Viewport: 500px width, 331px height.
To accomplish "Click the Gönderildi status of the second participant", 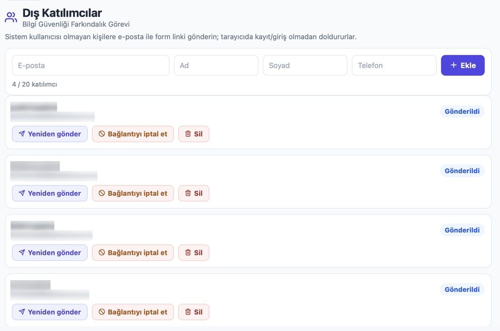I will (462, 171).
